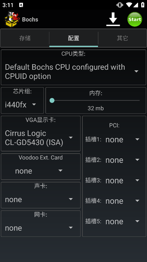Tap the download arrow icon

[x=113, y=19]
